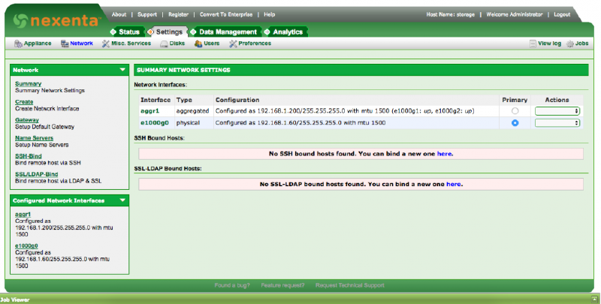This screenshot has width=601, height=304.
Task: Switch to the Data Management tab
Action: pyautogui.click(x=228, y=32)
